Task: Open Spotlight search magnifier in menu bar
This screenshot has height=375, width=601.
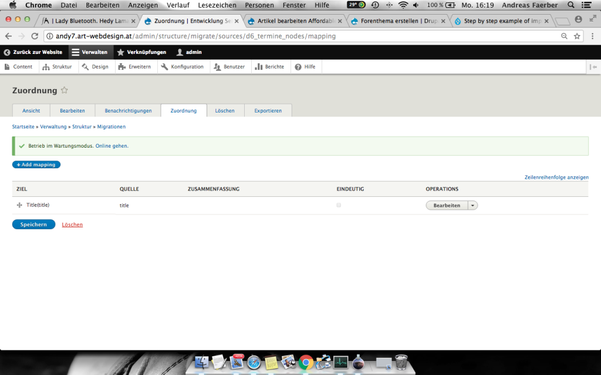Action: pyautogui.click(x=571, y=5)
